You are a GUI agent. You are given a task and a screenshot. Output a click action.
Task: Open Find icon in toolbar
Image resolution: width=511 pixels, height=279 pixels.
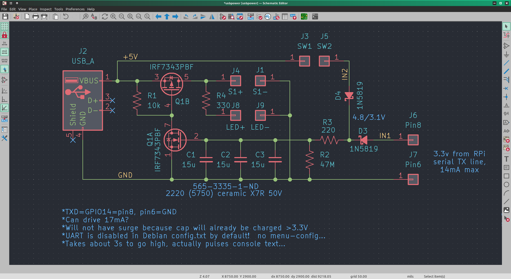[x=85, y=17]
